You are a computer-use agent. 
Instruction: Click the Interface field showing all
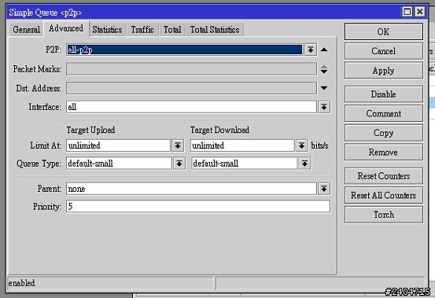pos(191,107)
